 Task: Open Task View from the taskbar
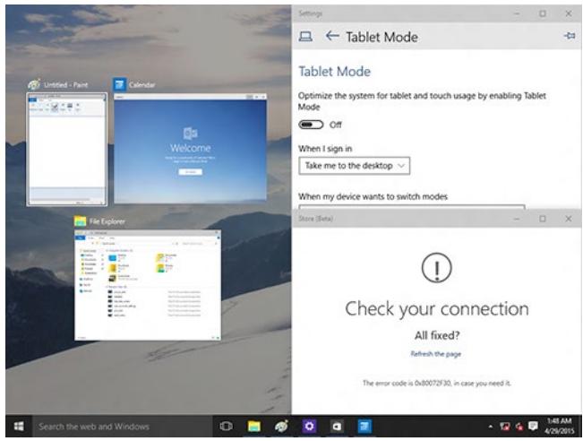[227, 427]
